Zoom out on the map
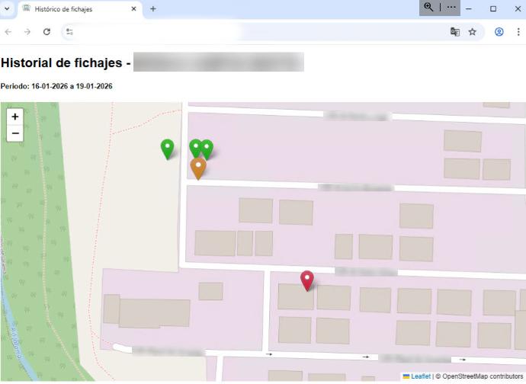 point(15,134)
